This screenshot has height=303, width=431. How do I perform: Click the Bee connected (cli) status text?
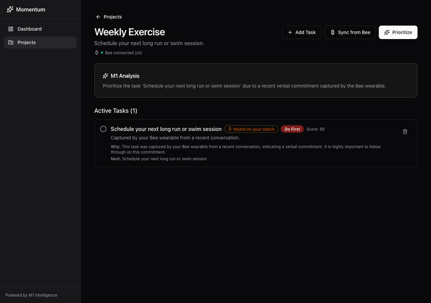(x=124, y=53)
